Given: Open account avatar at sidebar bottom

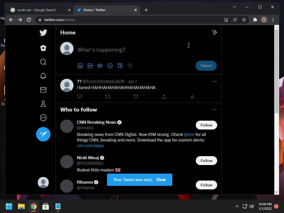Looking at the screenshot, I should (x=43, y=182).
